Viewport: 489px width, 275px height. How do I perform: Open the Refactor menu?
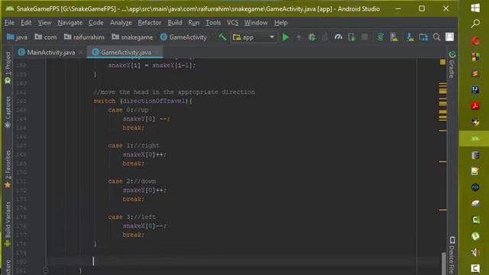(150, 22)
